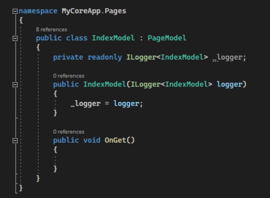
Task: Click the logger constructor parameter name
Action: [230, 84]
